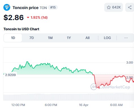Click the 1.92% (1d) change label
The width and height of the screenshot is (134, 108).
tap(39, 18)
